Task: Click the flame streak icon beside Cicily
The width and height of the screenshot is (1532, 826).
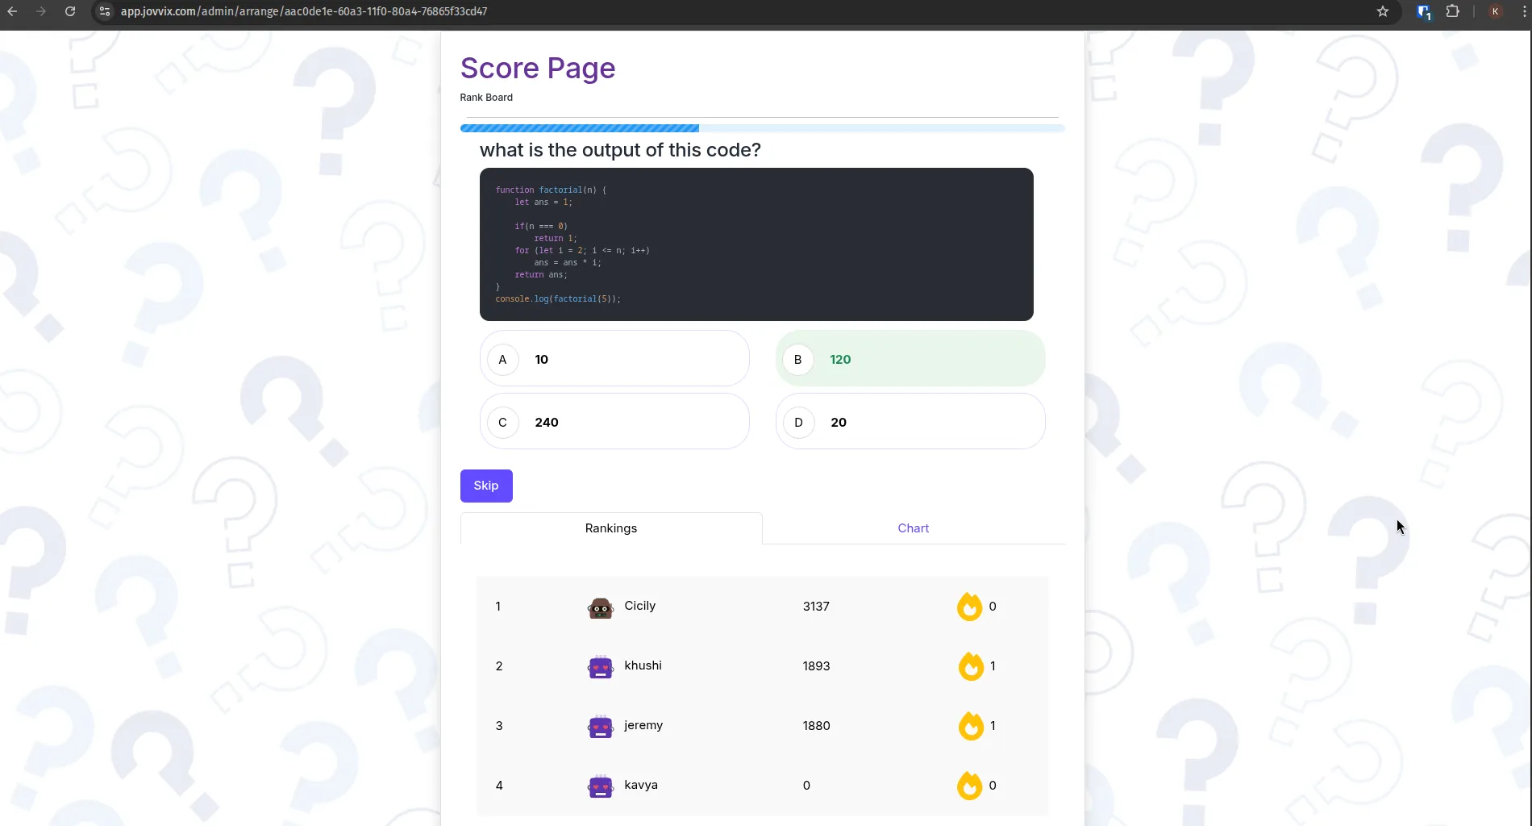Action: coord(969,607)
